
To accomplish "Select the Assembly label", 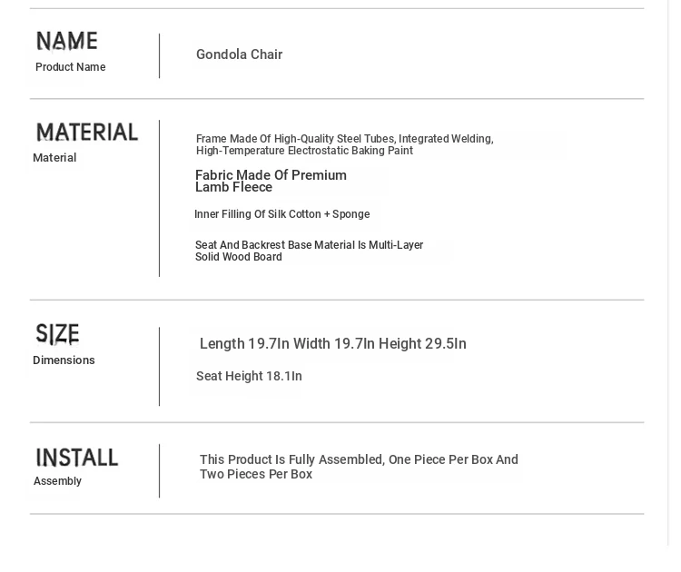I will tap(57, 481).
